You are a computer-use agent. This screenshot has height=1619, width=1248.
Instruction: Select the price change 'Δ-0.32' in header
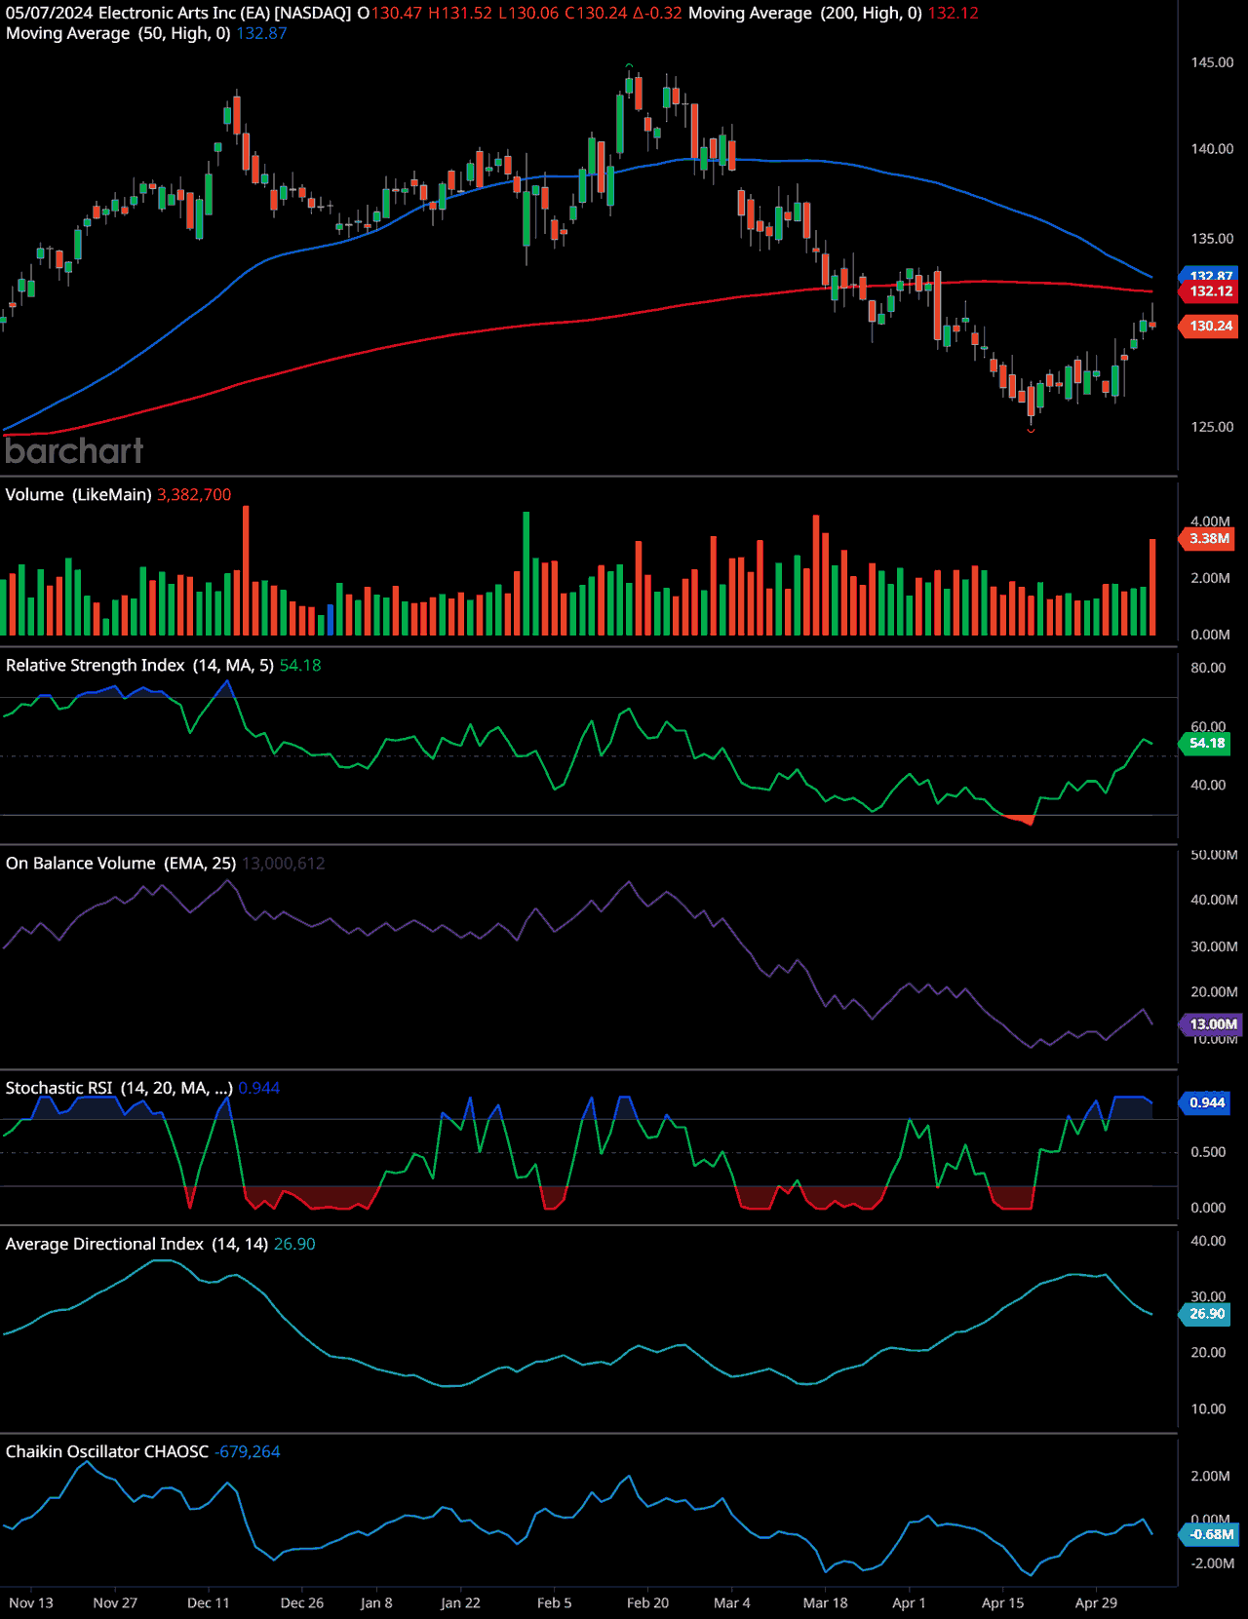pyautogui.click(x=657, y=13)
